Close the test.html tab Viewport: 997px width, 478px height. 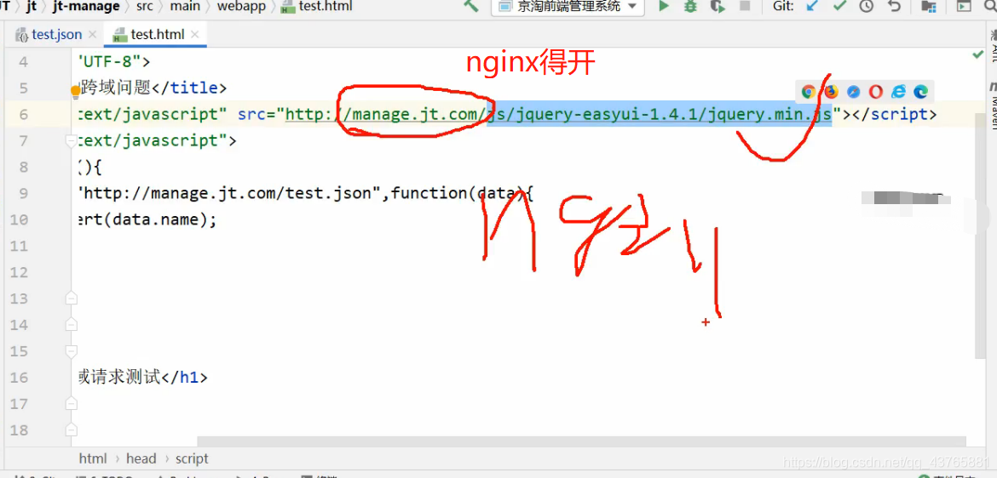(x=194, y=34)
